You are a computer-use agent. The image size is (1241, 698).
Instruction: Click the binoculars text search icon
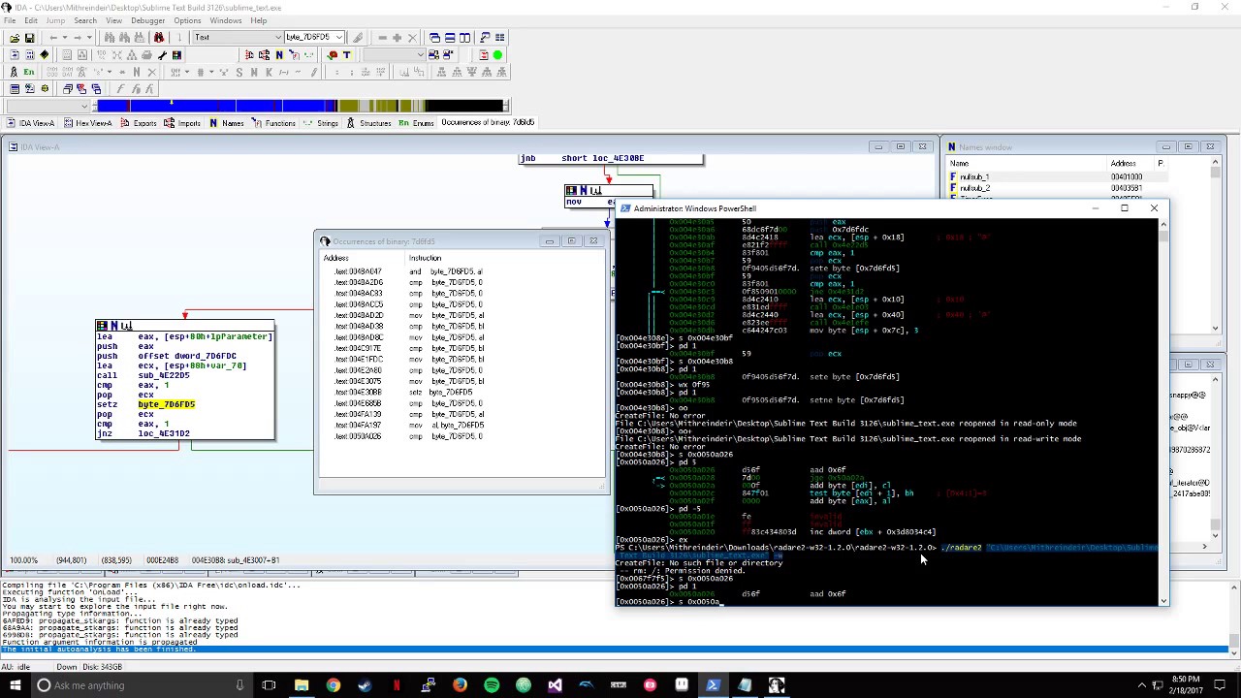(110, 37)
